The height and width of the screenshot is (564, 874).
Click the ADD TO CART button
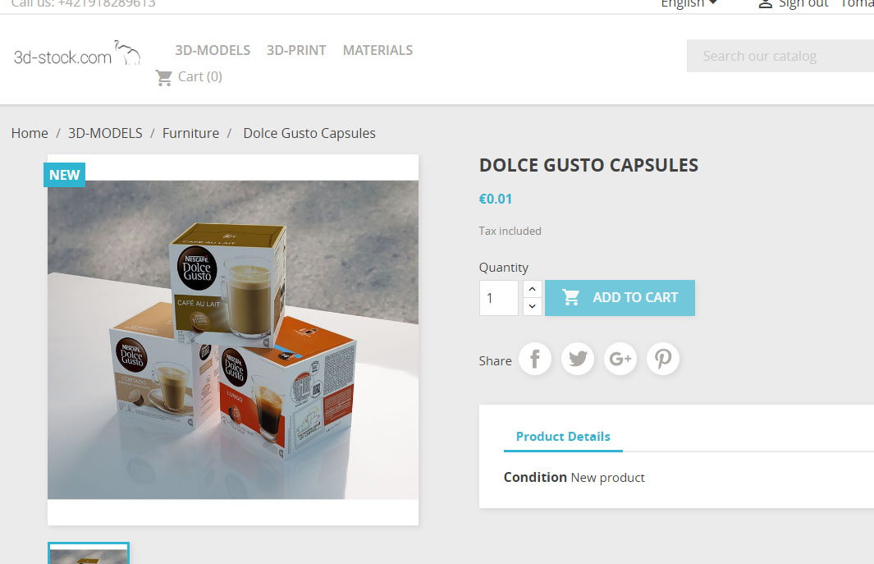click(620, 298)
